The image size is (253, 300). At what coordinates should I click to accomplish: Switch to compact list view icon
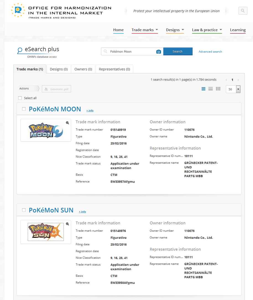[210, 89]
